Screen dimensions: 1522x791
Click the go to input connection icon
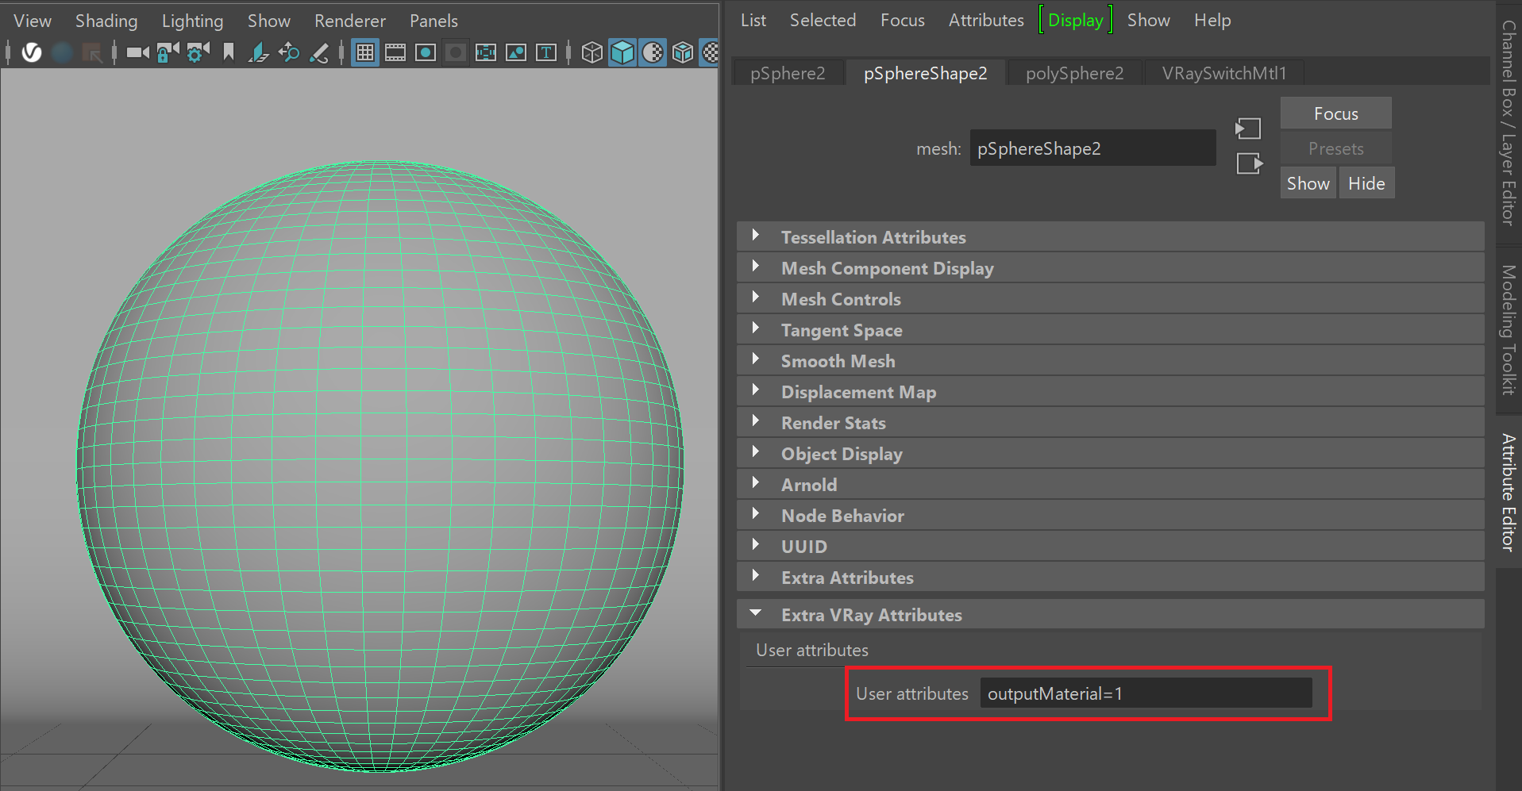point(1248,129)
